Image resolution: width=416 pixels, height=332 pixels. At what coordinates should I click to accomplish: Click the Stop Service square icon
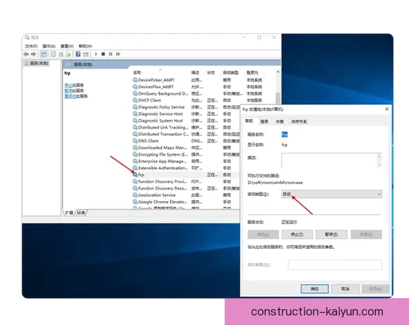(103, 54)
